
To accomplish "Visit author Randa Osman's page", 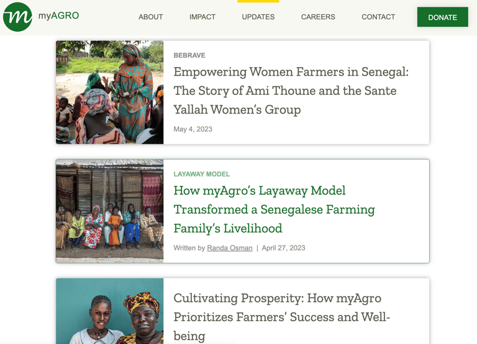I will click(230, 248).
